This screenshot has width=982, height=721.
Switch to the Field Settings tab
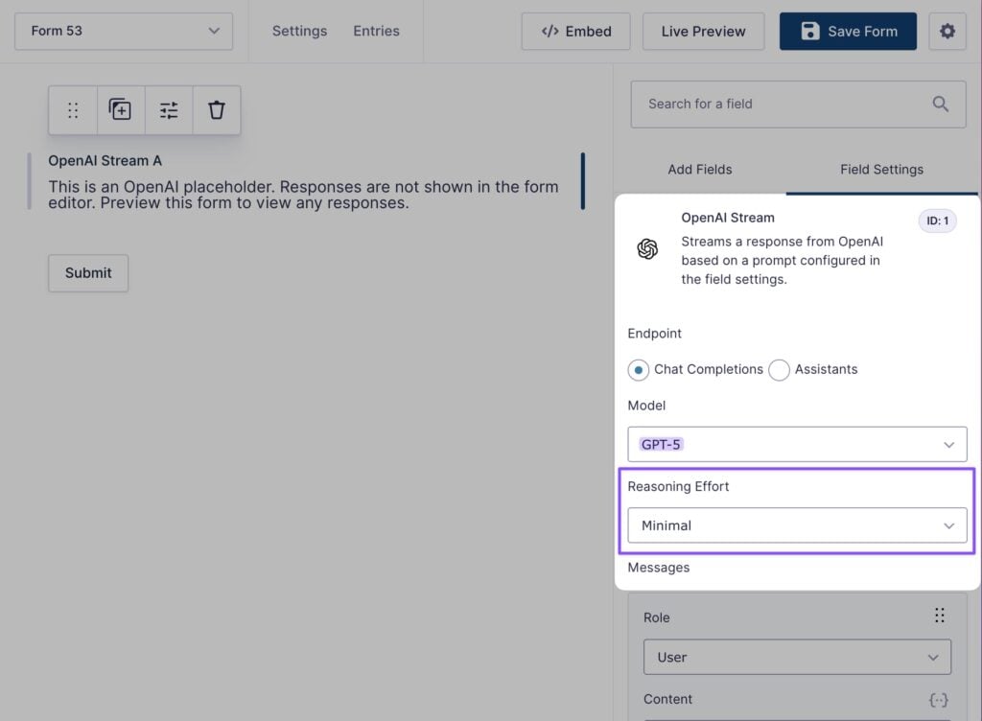point(881,170)
